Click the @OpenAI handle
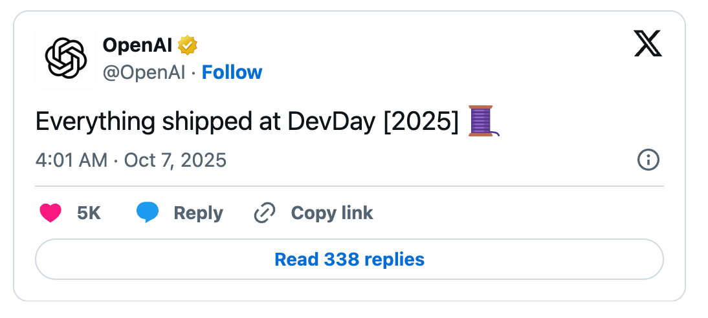The image size is (708, 318). (144, 72)
